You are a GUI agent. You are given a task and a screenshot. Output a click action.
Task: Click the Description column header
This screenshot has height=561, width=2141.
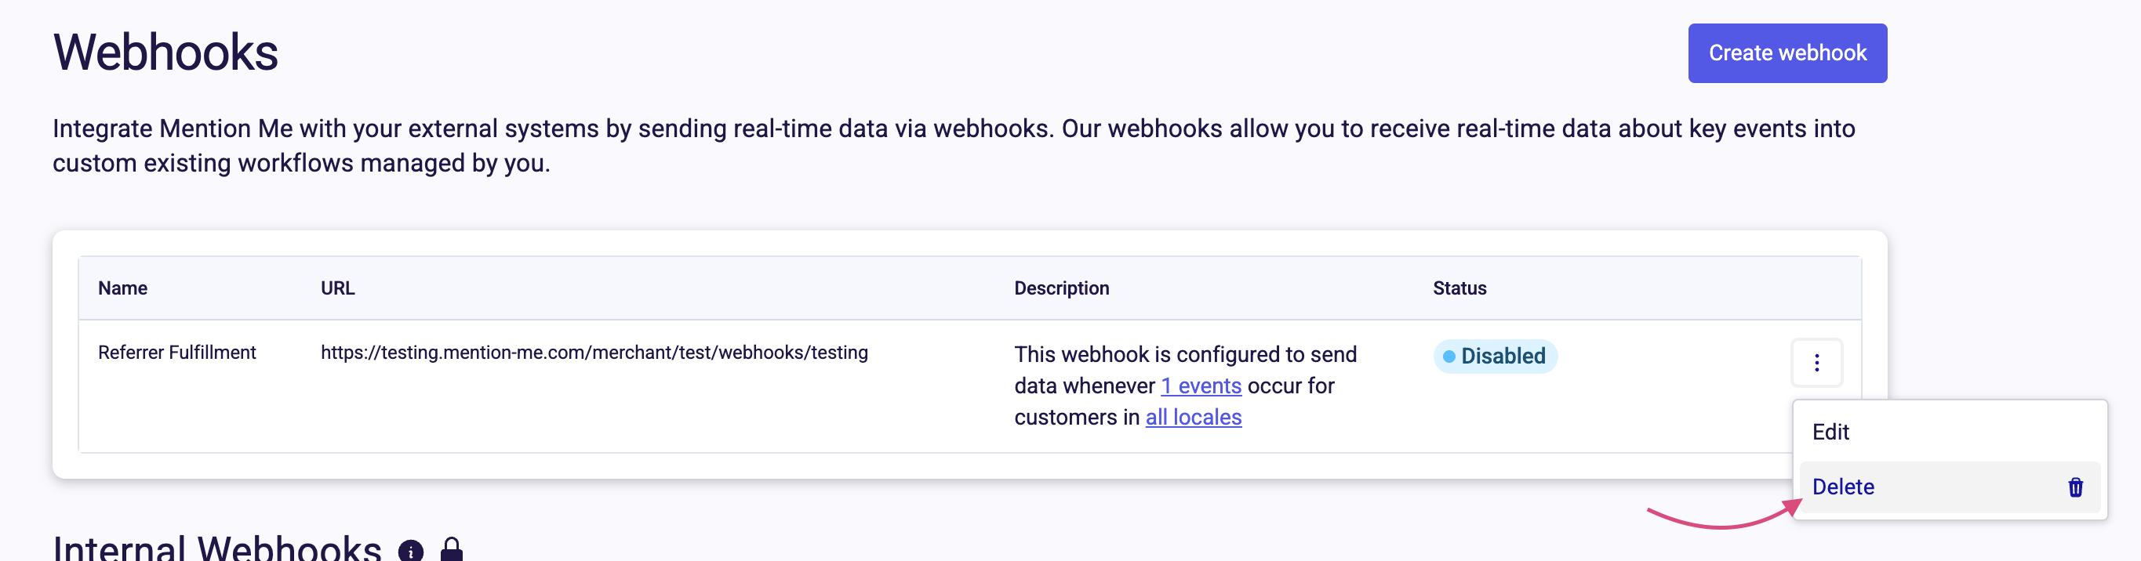tap(1060, 288)
